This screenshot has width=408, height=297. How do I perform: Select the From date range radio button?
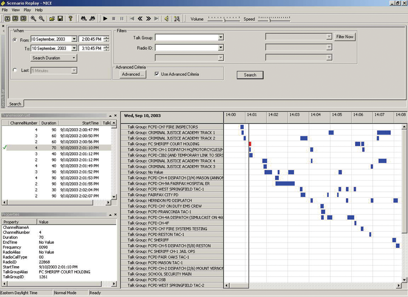15,40
